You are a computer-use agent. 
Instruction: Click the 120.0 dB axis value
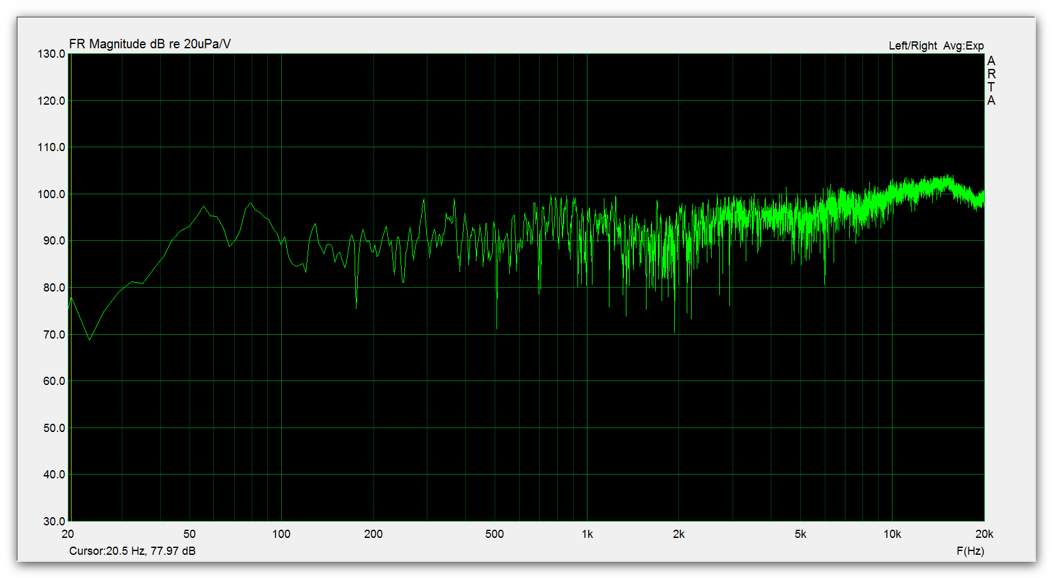click(x=51, y=101)
